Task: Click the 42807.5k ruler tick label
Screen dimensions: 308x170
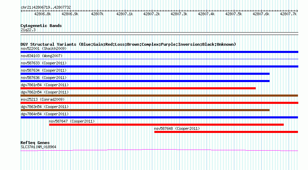Action: (x=234, y=14)
